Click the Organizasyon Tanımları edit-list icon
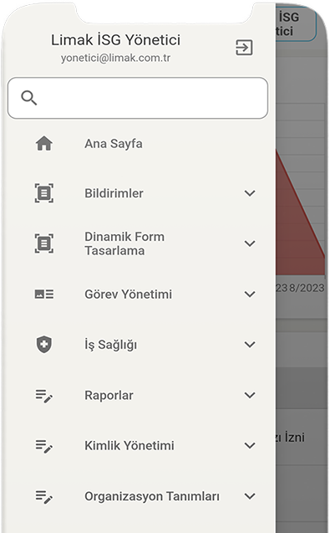 (44, 497)
